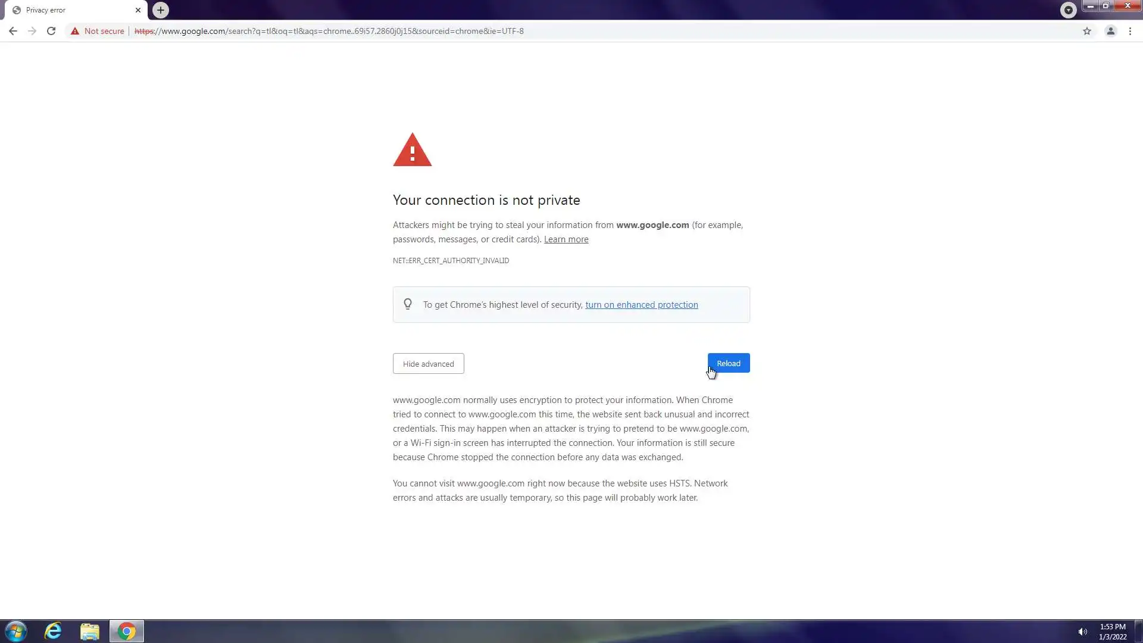
Task: Click the browser back arrow
Action: pyautogui.click(x=13, y=31)
